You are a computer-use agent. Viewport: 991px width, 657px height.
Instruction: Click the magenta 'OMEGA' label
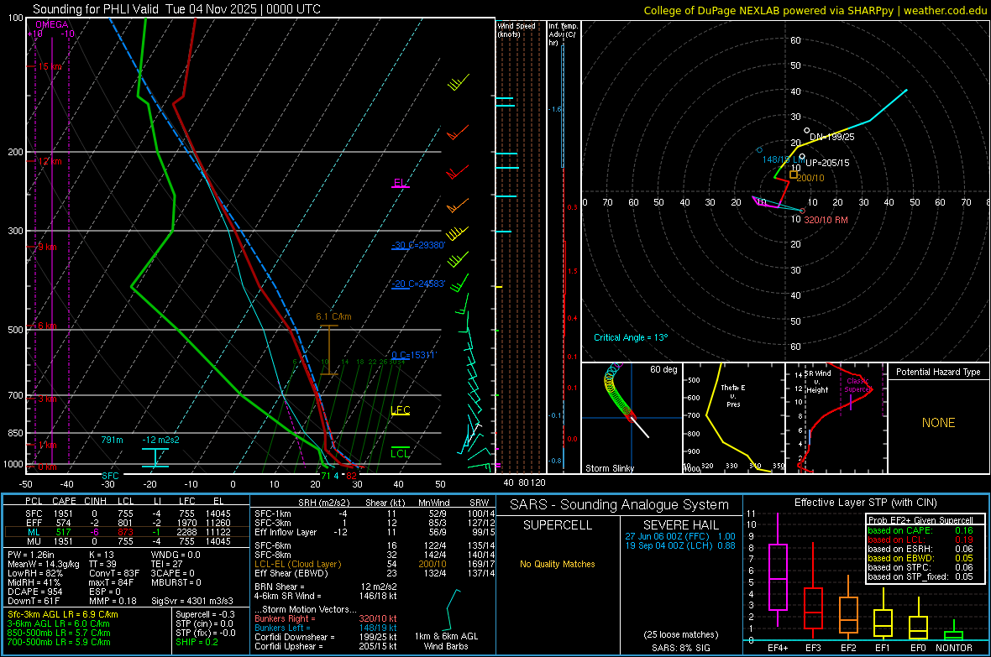(x=52, y=24)
